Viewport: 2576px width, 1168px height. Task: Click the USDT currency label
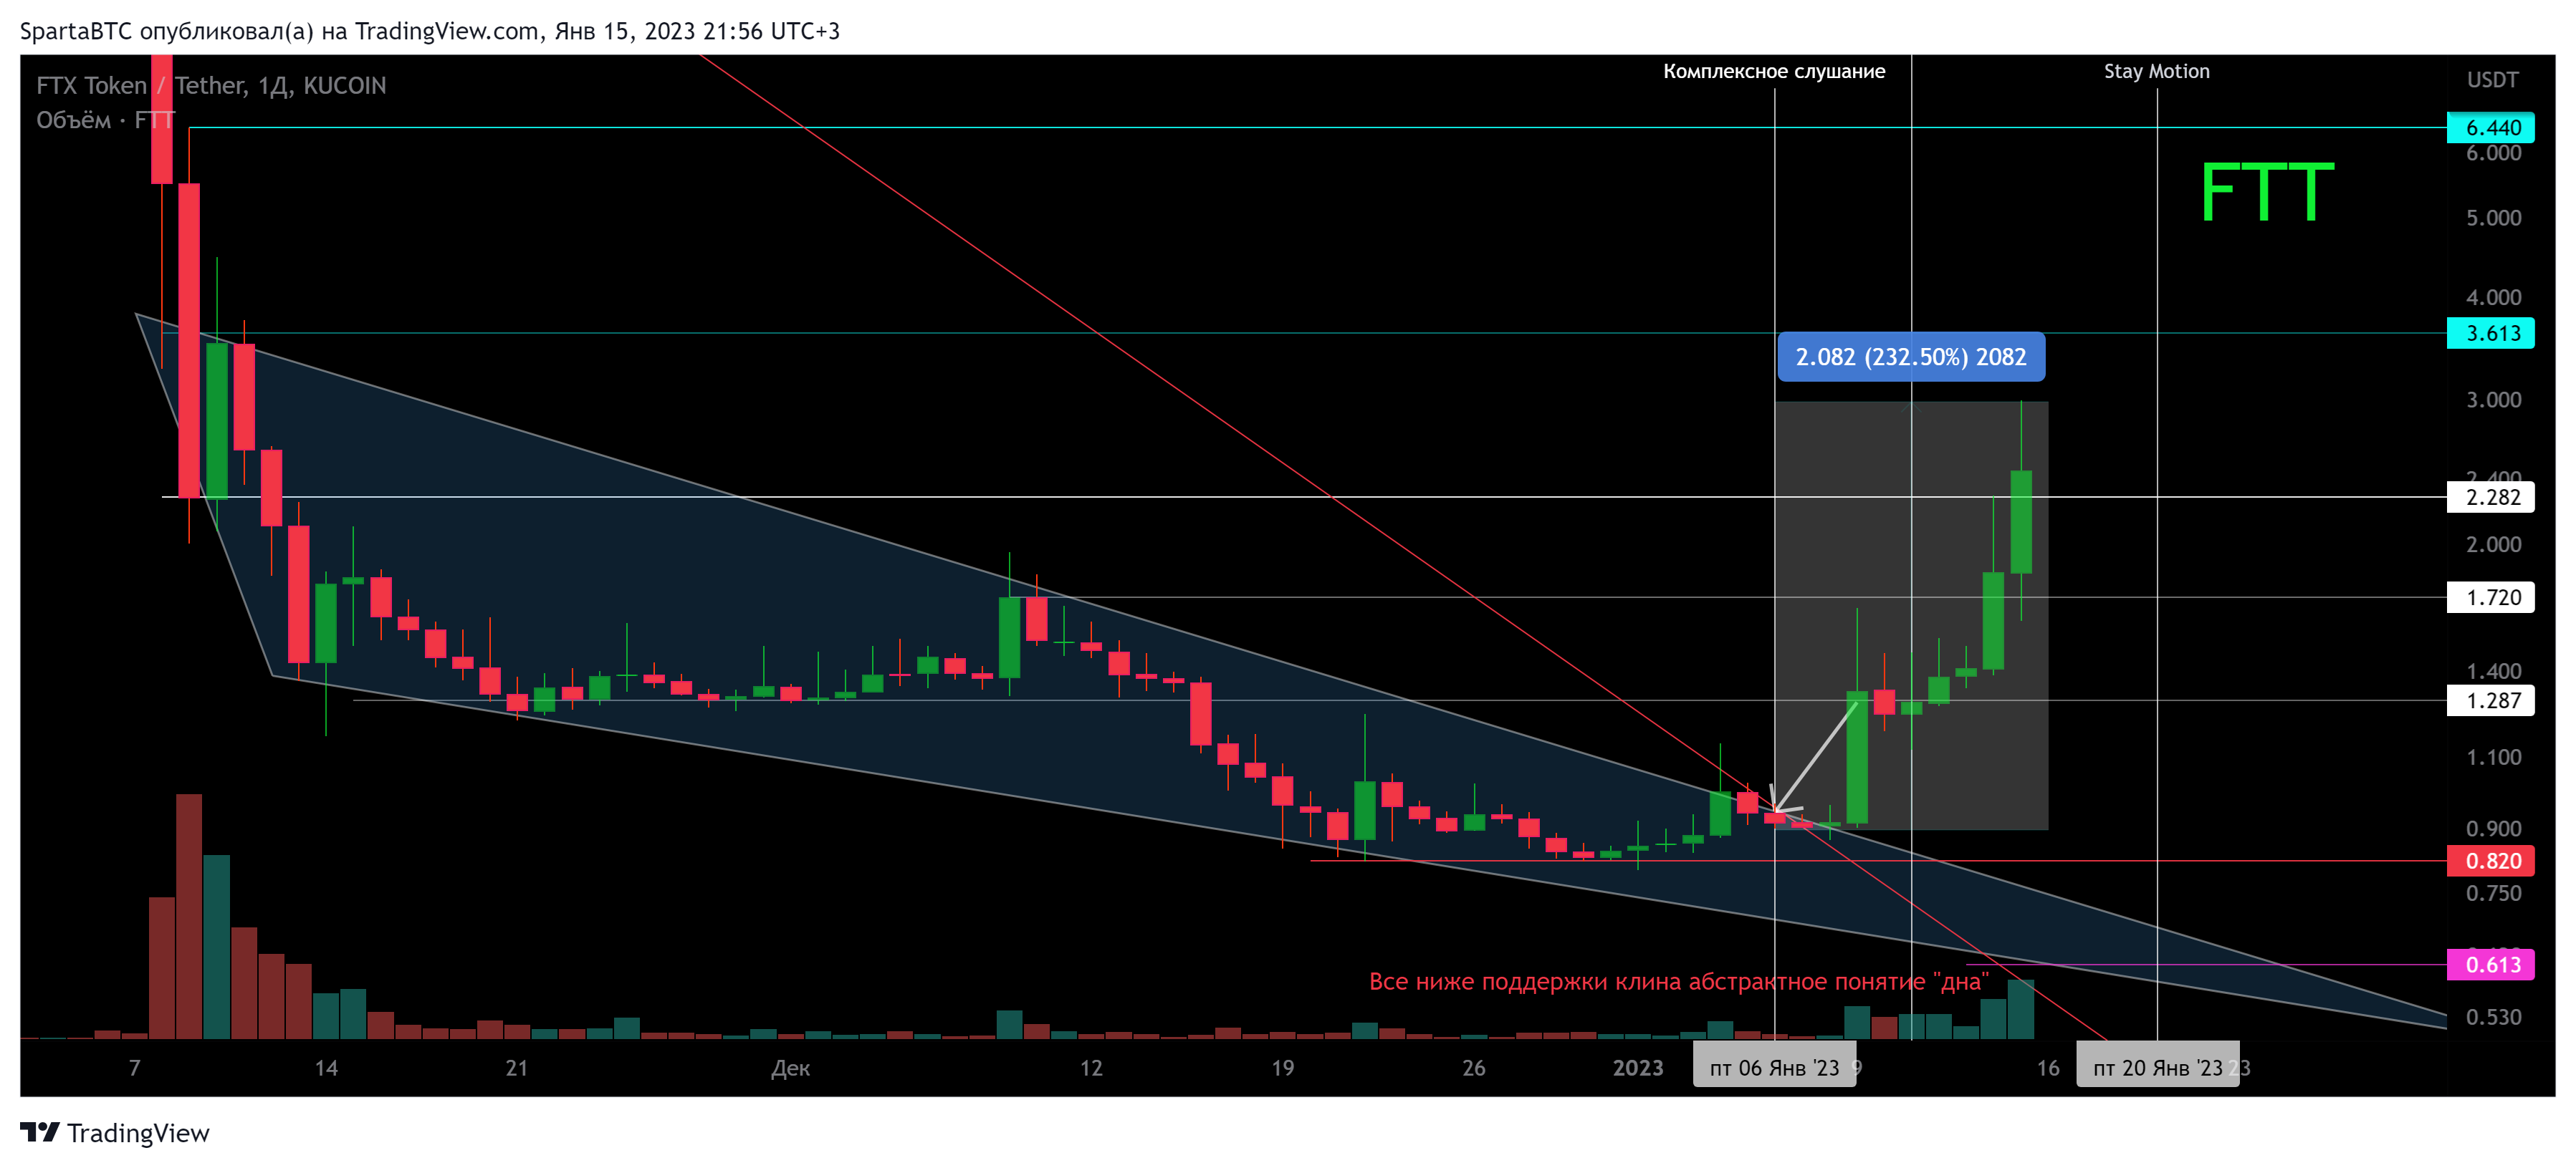click(2492, 80)
